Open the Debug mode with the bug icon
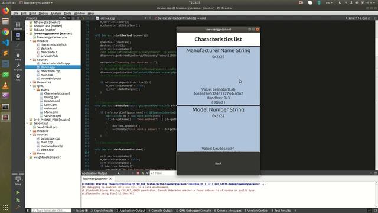378x213 pixels. point(18,57)
